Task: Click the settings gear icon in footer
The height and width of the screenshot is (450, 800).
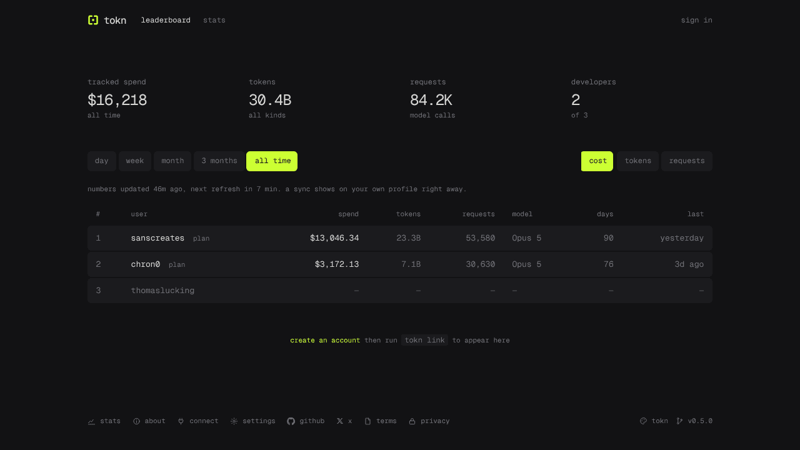Action: [234, 421]
